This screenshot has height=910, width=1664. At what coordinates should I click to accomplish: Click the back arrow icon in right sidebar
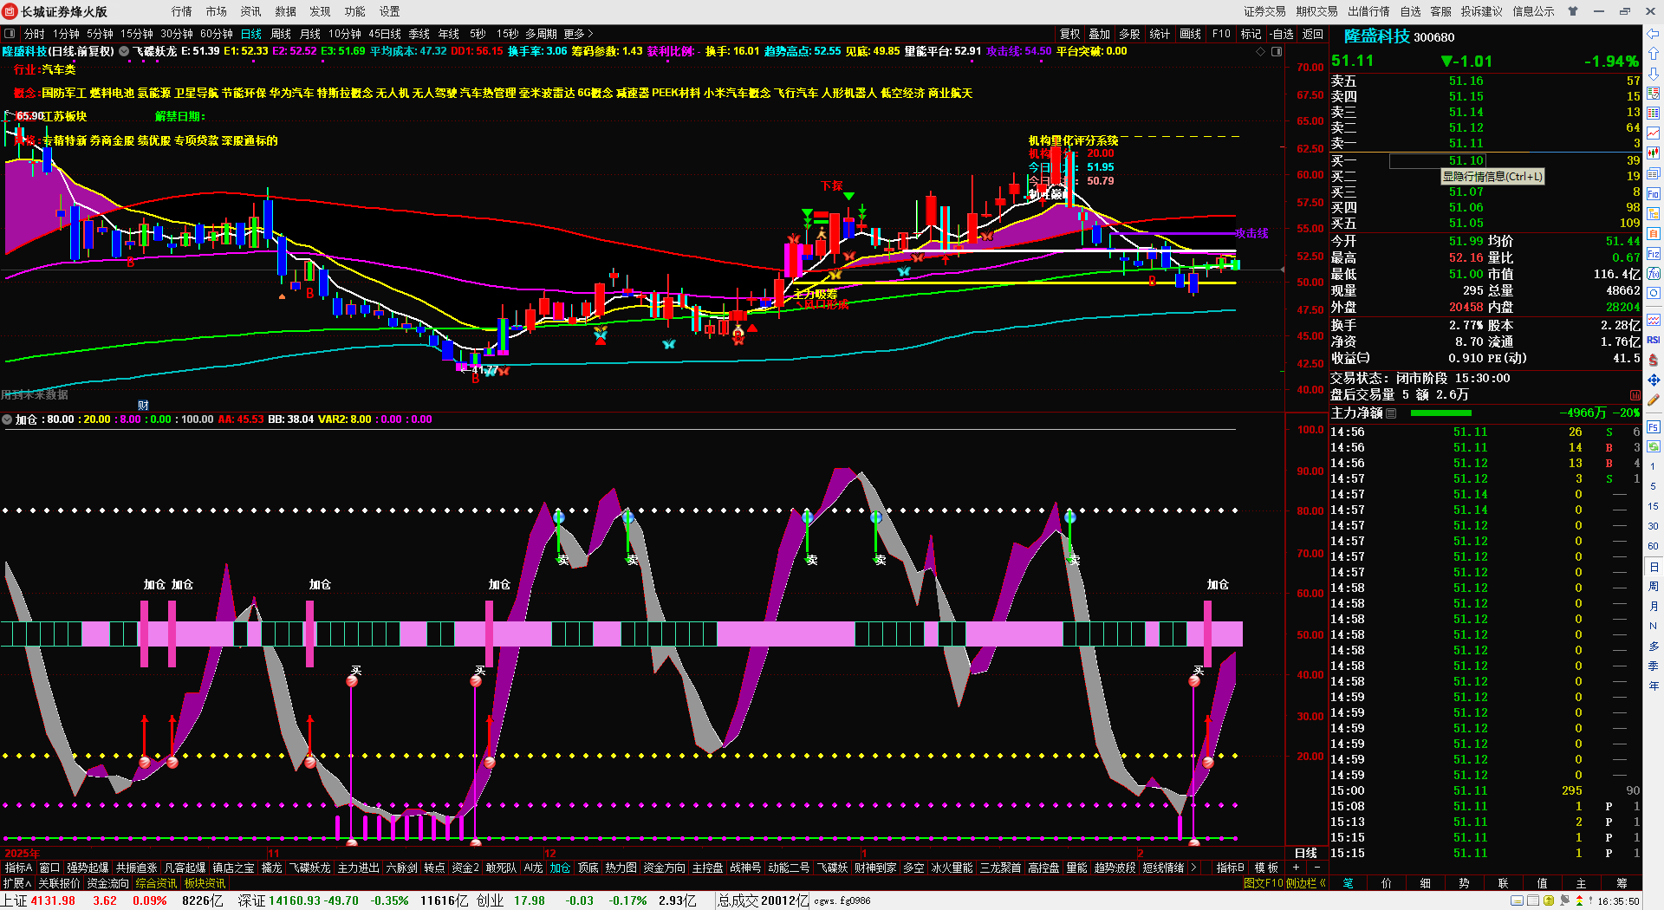1654,34
